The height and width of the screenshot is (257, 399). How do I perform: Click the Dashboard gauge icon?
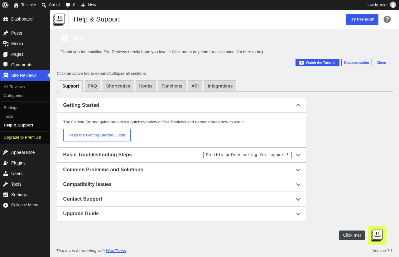pos(6,19)
